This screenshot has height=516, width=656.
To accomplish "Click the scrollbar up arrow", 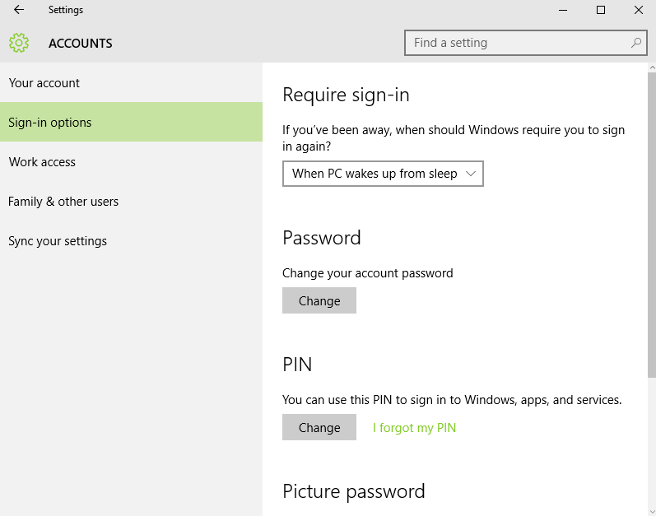I will click(652, 67).
